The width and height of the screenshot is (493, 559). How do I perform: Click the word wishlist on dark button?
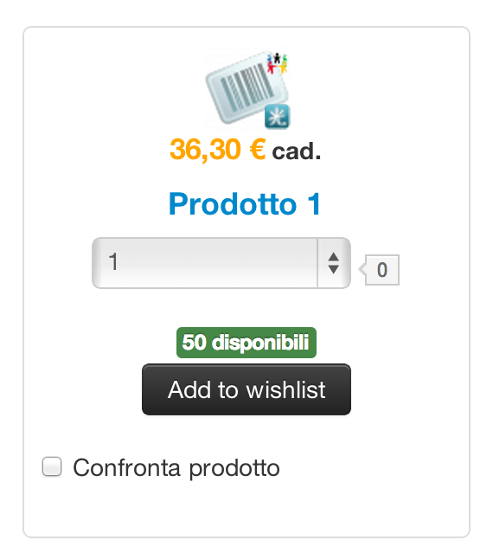tap(285, 389)
